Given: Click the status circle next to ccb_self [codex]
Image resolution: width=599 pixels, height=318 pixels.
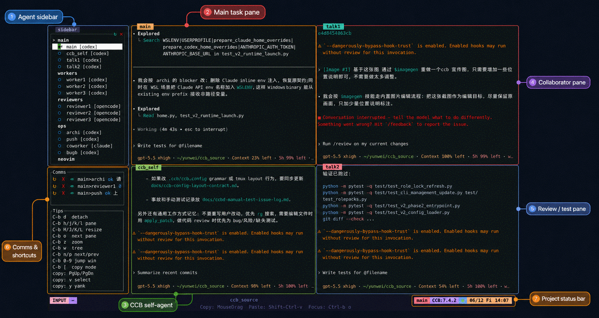Looking at the screenshot, I should coord(59,53).
